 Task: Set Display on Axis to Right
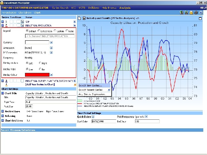tap(40, 63)
